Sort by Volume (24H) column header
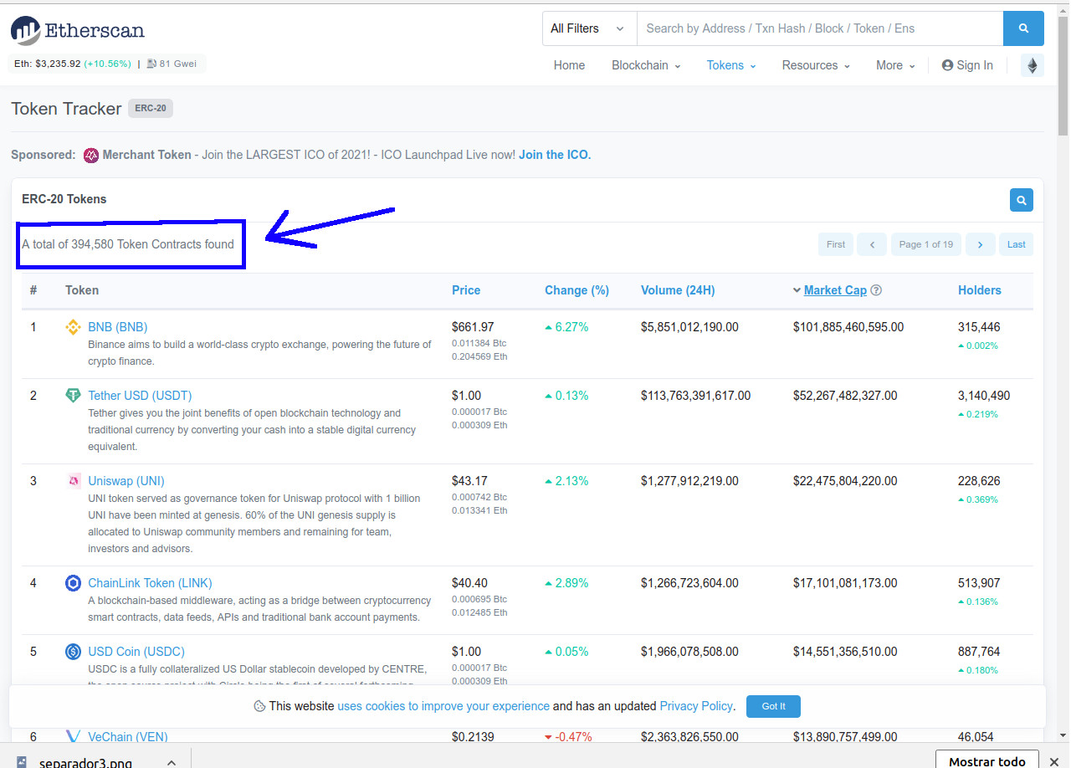Screen dimensions: 1071x768 click(x=678, y=290)
